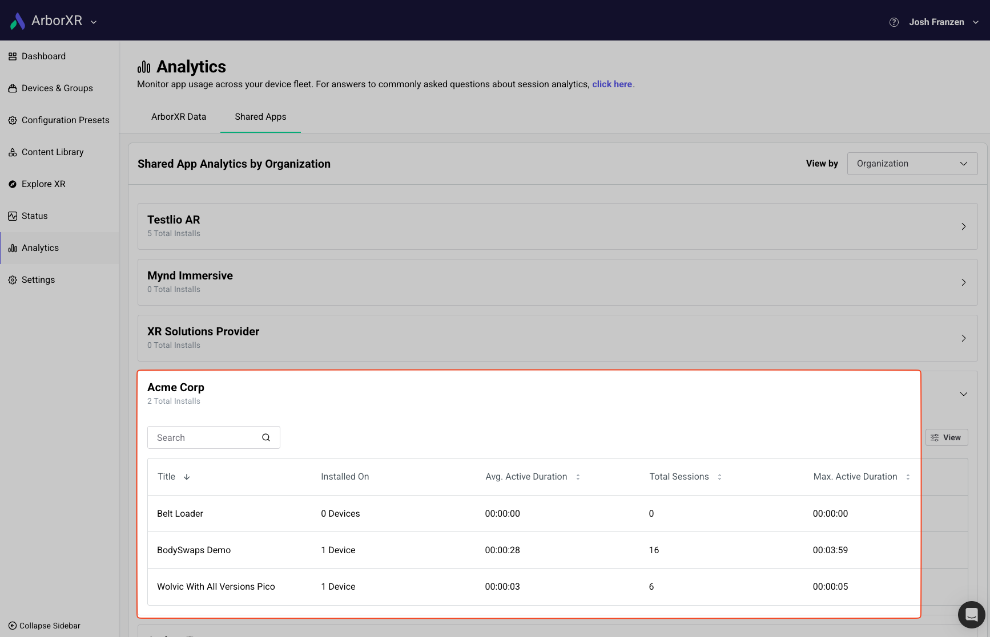Click the Status activity icon
Image resolution: width=990 pixels, height=637 pixels.
tap(13, 216)
